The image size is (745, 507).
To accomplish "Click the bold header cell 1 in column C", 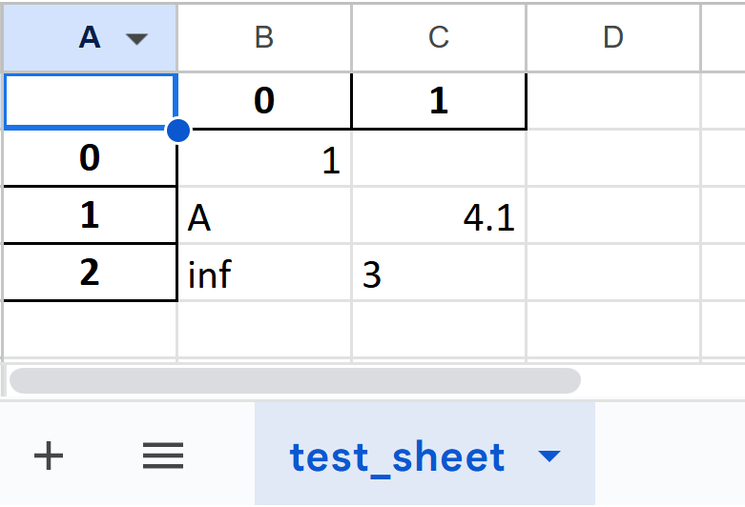I will pos(439,101).
